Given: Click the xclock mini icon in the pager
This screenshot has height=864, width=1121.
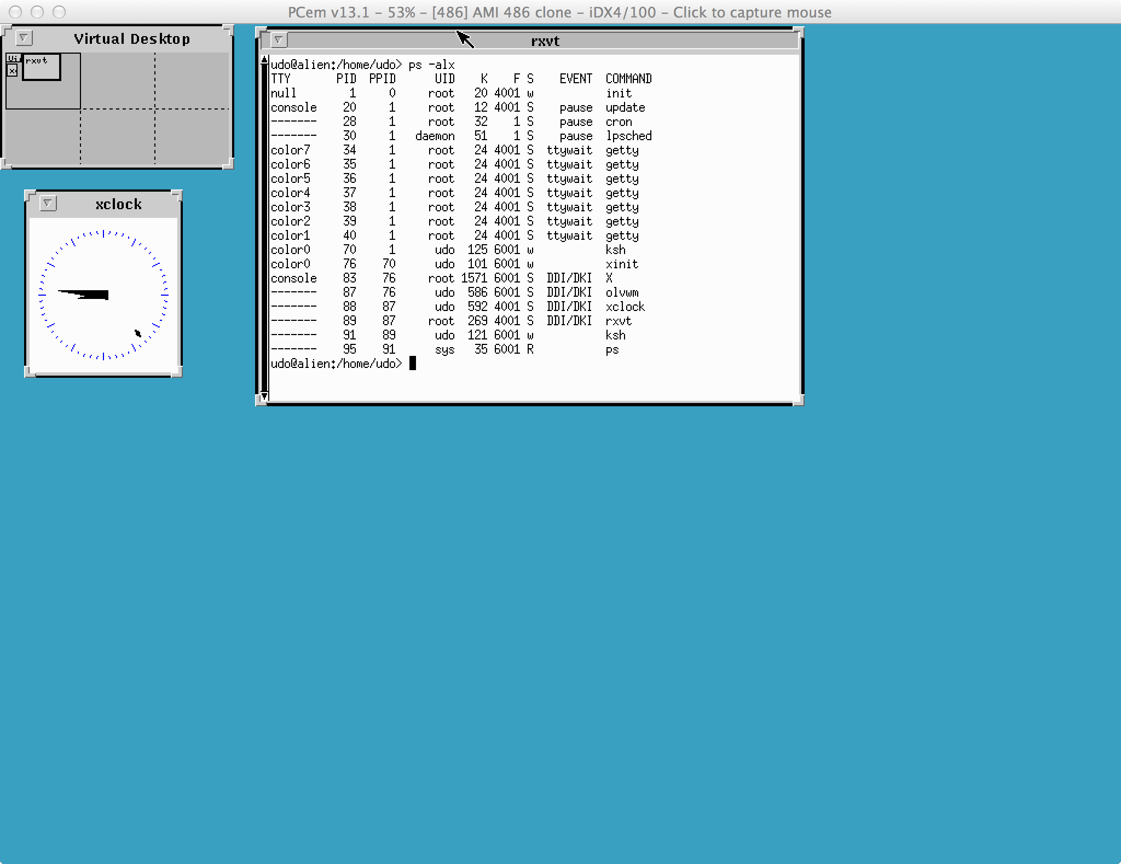Looking at the screenshot, I should pos(13,71).
